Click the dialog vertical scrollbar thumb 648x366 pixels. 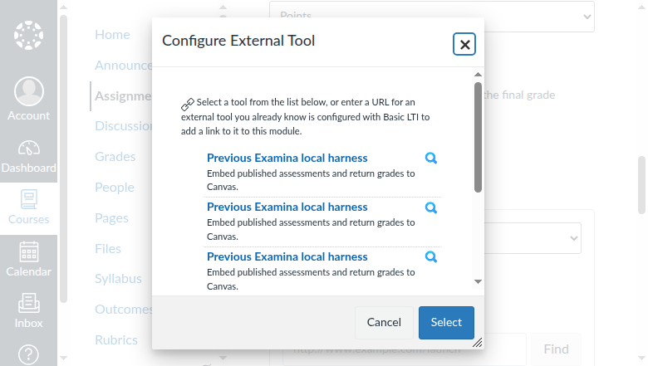pyautogui.click(x=478, y=138)
